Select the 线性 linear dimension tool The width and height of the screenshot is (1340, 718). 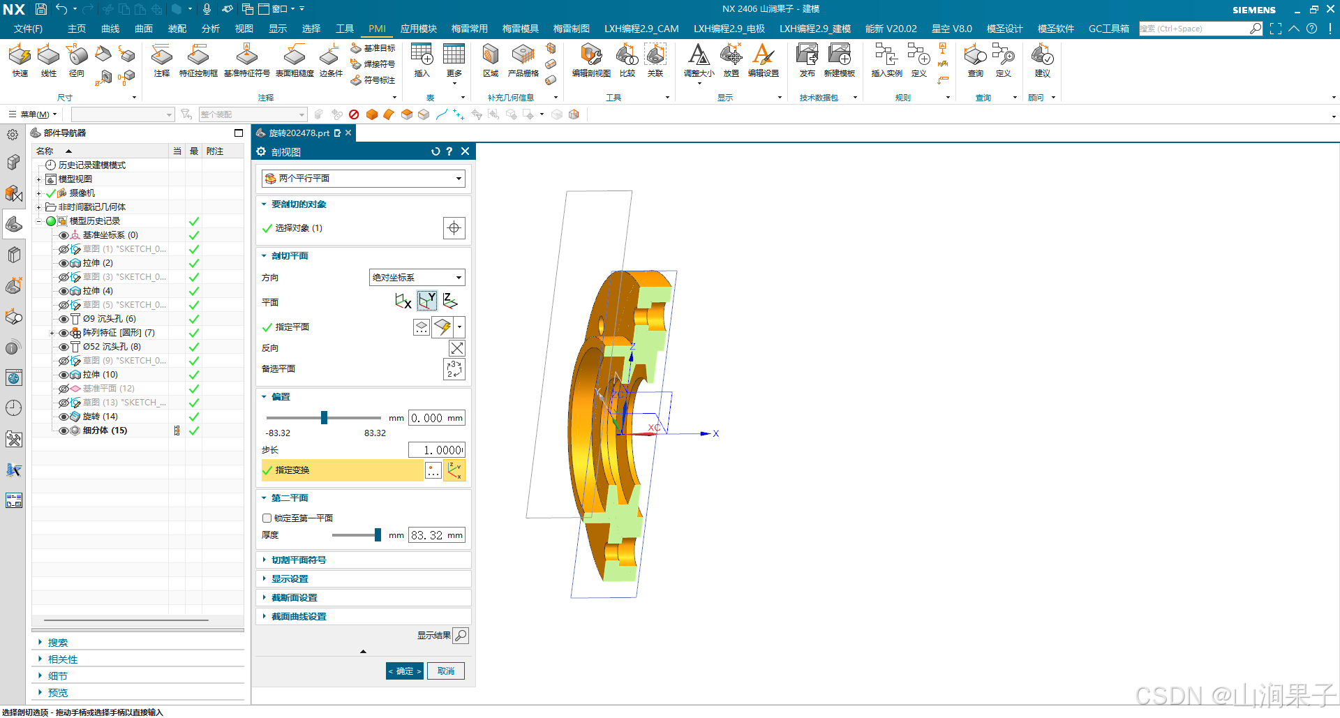48,60
